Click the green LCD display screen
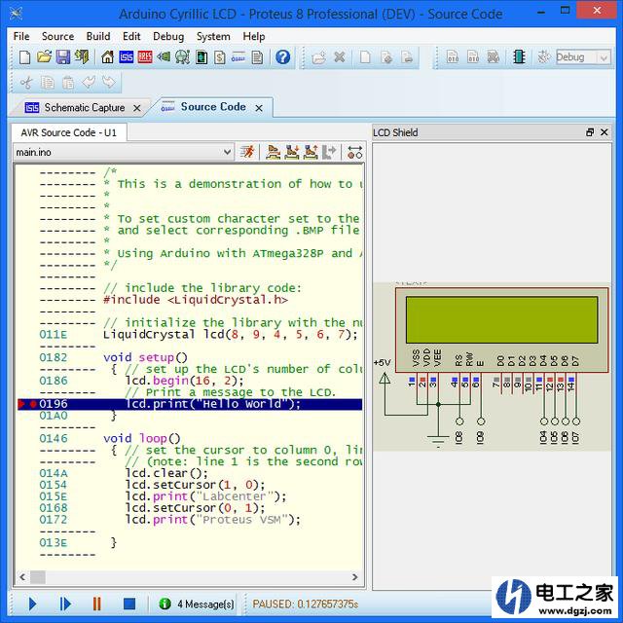Viewport: 623px width, 623px height. click(502, 319)
